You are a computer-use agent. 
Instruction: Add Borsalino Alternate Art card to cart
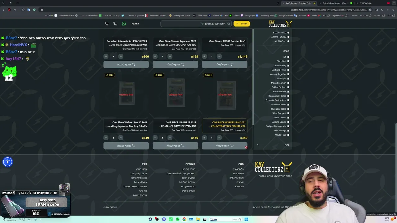tap(126, 64)
